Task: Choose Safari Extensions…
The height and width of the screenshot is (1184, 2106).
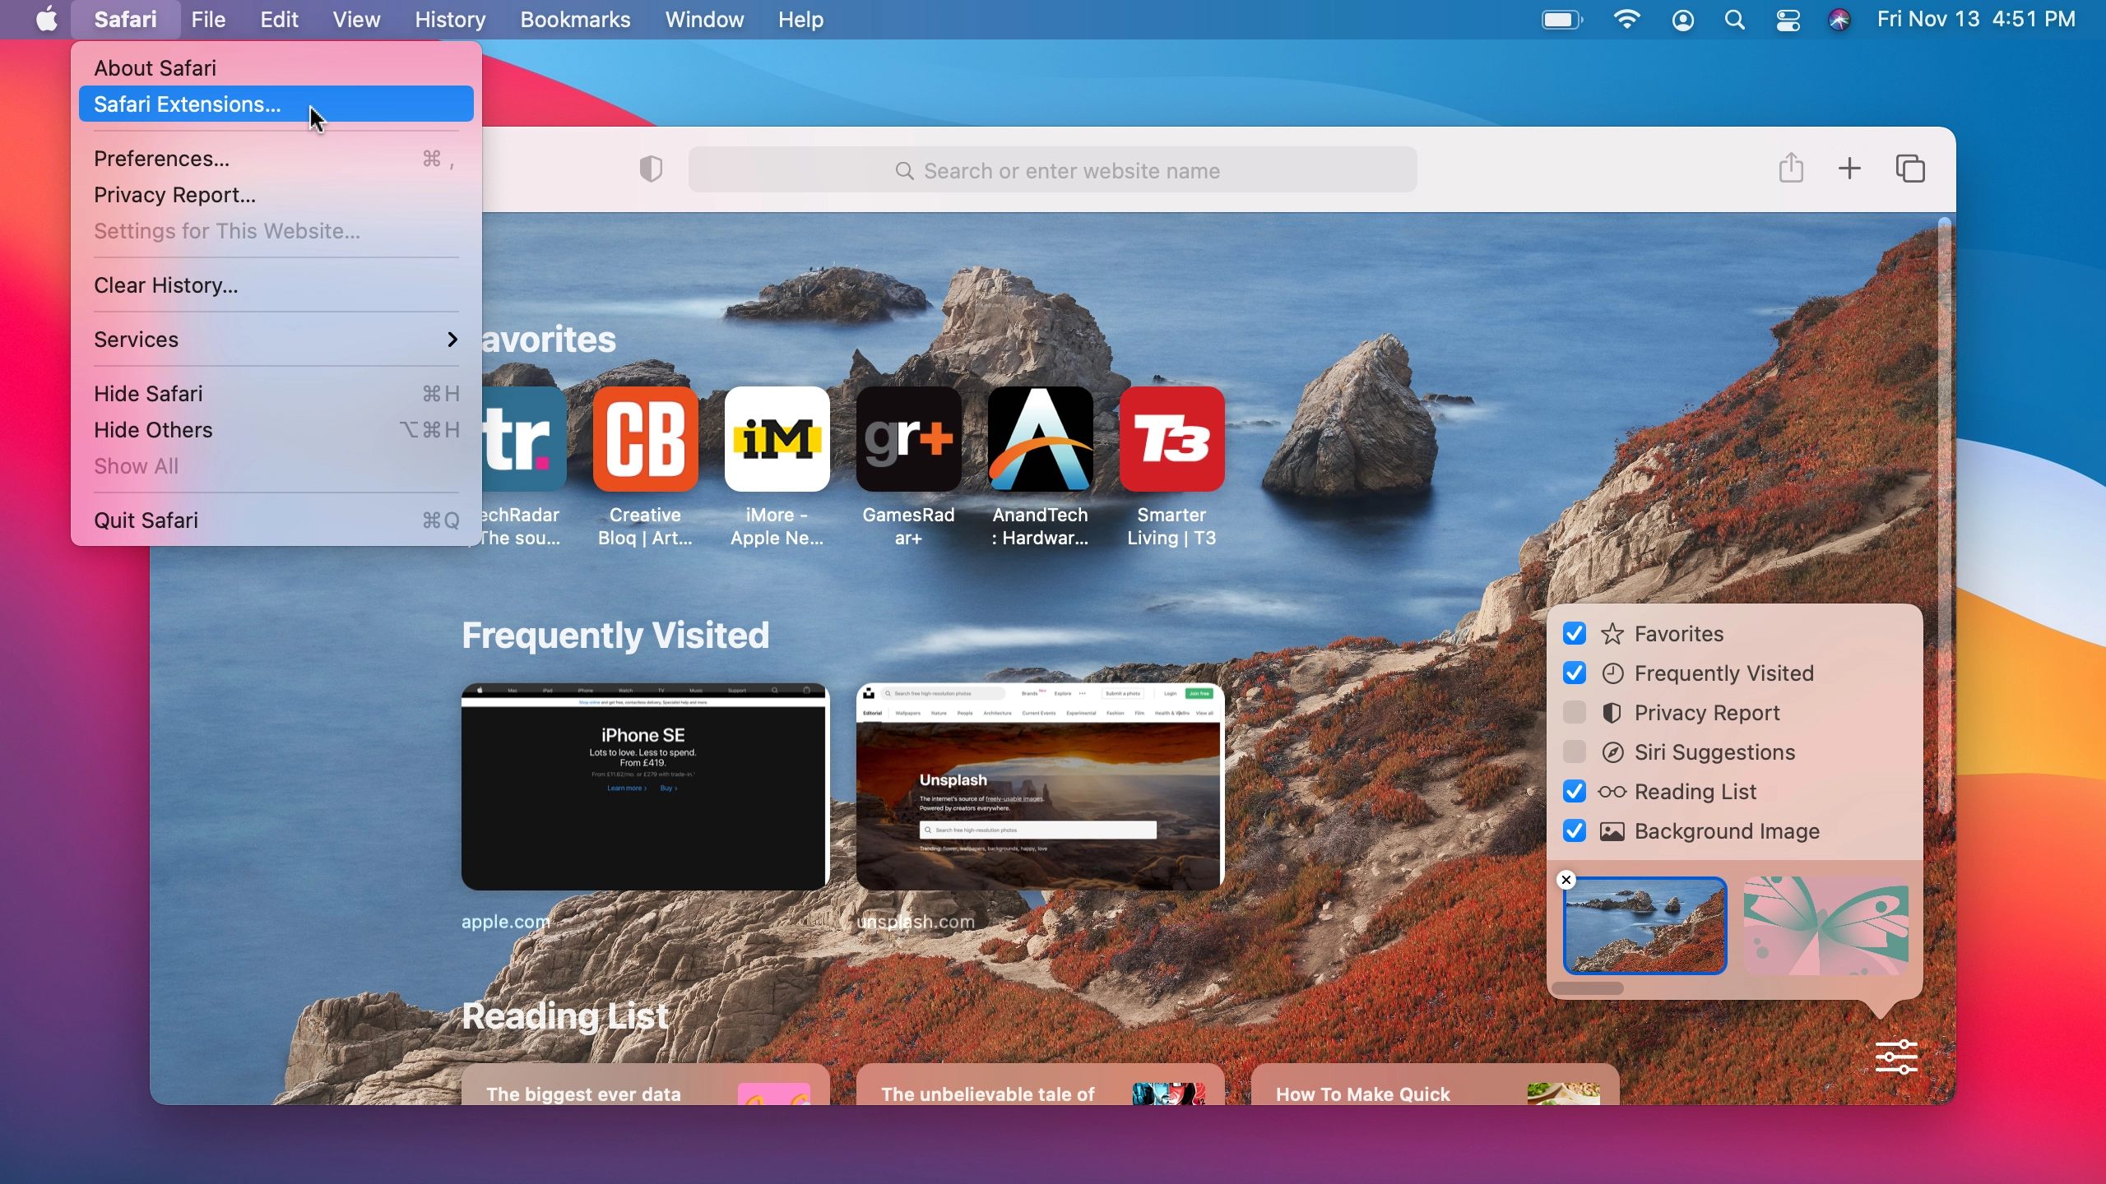Action: click(x=276, y=104)
